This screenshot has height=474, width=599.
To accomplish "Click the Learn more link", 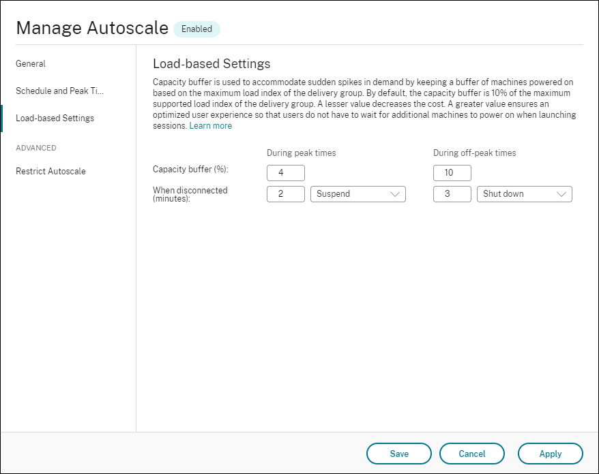I will [210, 125].
